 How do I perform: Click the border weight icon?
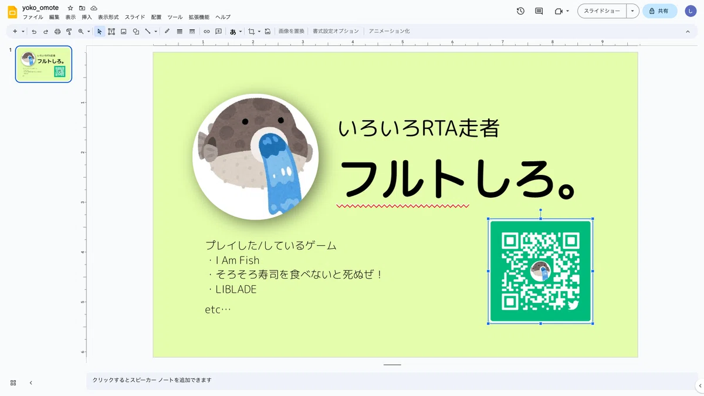tap(180, 31)
